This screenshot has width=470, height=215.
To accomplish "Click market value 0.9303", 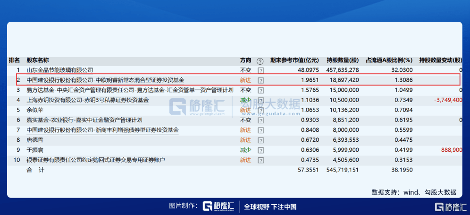I will click(310, 120).
